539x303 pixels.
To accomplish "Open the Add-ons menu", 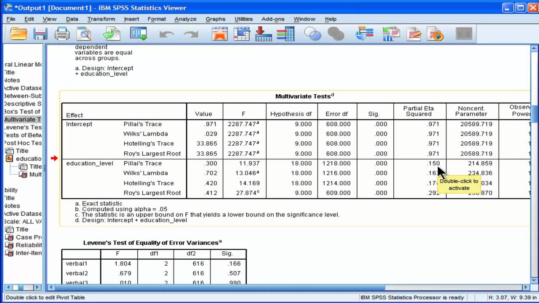I will 273,19.
